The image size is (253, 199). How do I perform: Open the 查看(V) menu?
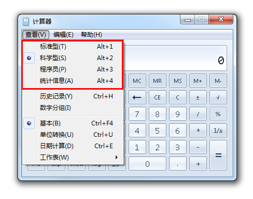click(x=36, y=35)
